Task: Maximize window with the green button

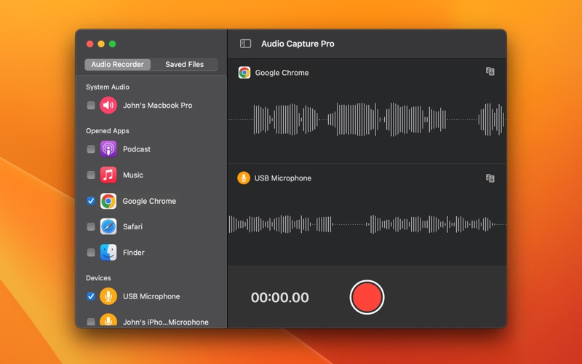Action: pyautogui.click(x=113, y=44)
